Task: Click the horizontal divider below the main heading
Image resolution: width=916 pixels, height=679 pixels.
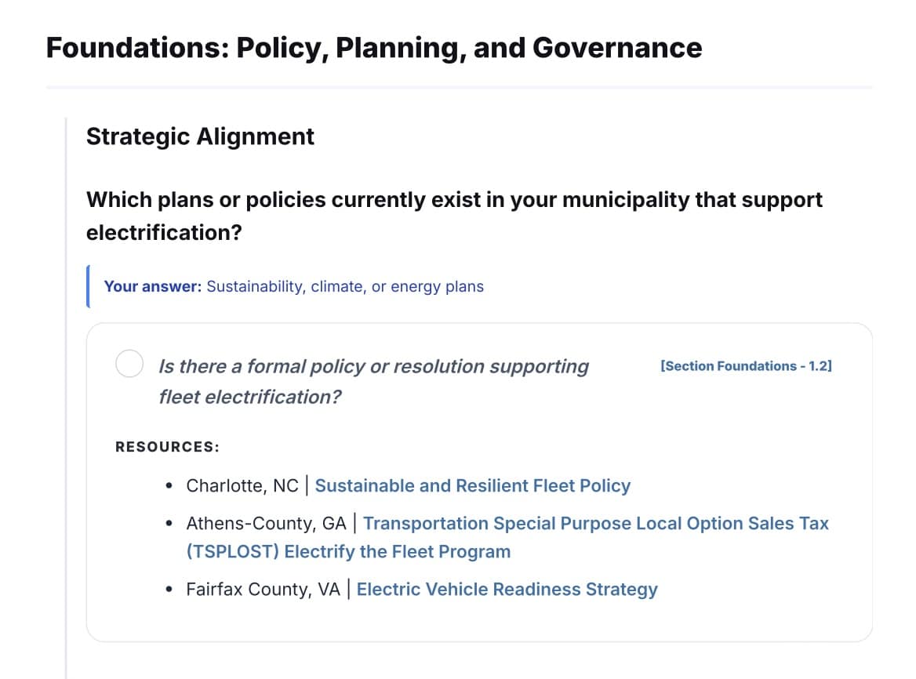Action: 459,88
